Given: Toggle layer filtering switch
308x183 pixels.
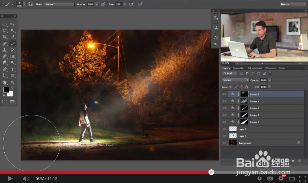Looking at the screenshot, I should tap(270, 73).
